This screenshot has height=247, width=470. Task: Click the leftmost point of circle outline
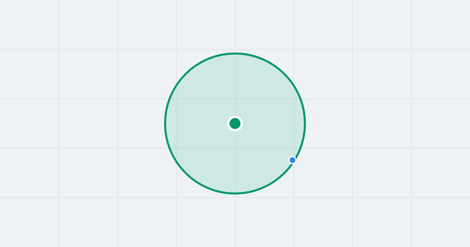(x=165, y=123)
